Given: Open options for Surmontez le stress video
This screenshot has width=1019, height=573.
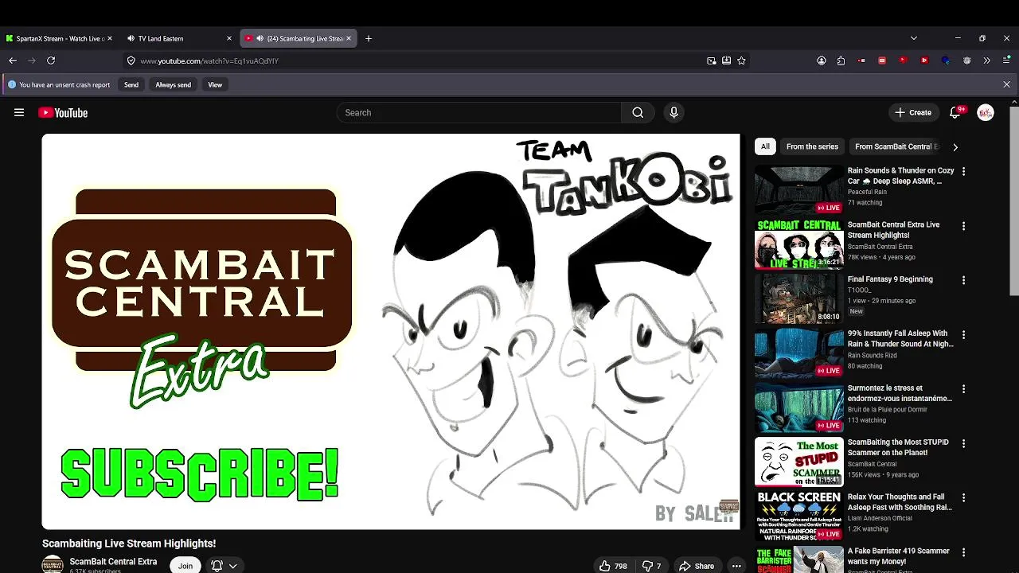Looking at the screenshot, I should click(963, 389).
